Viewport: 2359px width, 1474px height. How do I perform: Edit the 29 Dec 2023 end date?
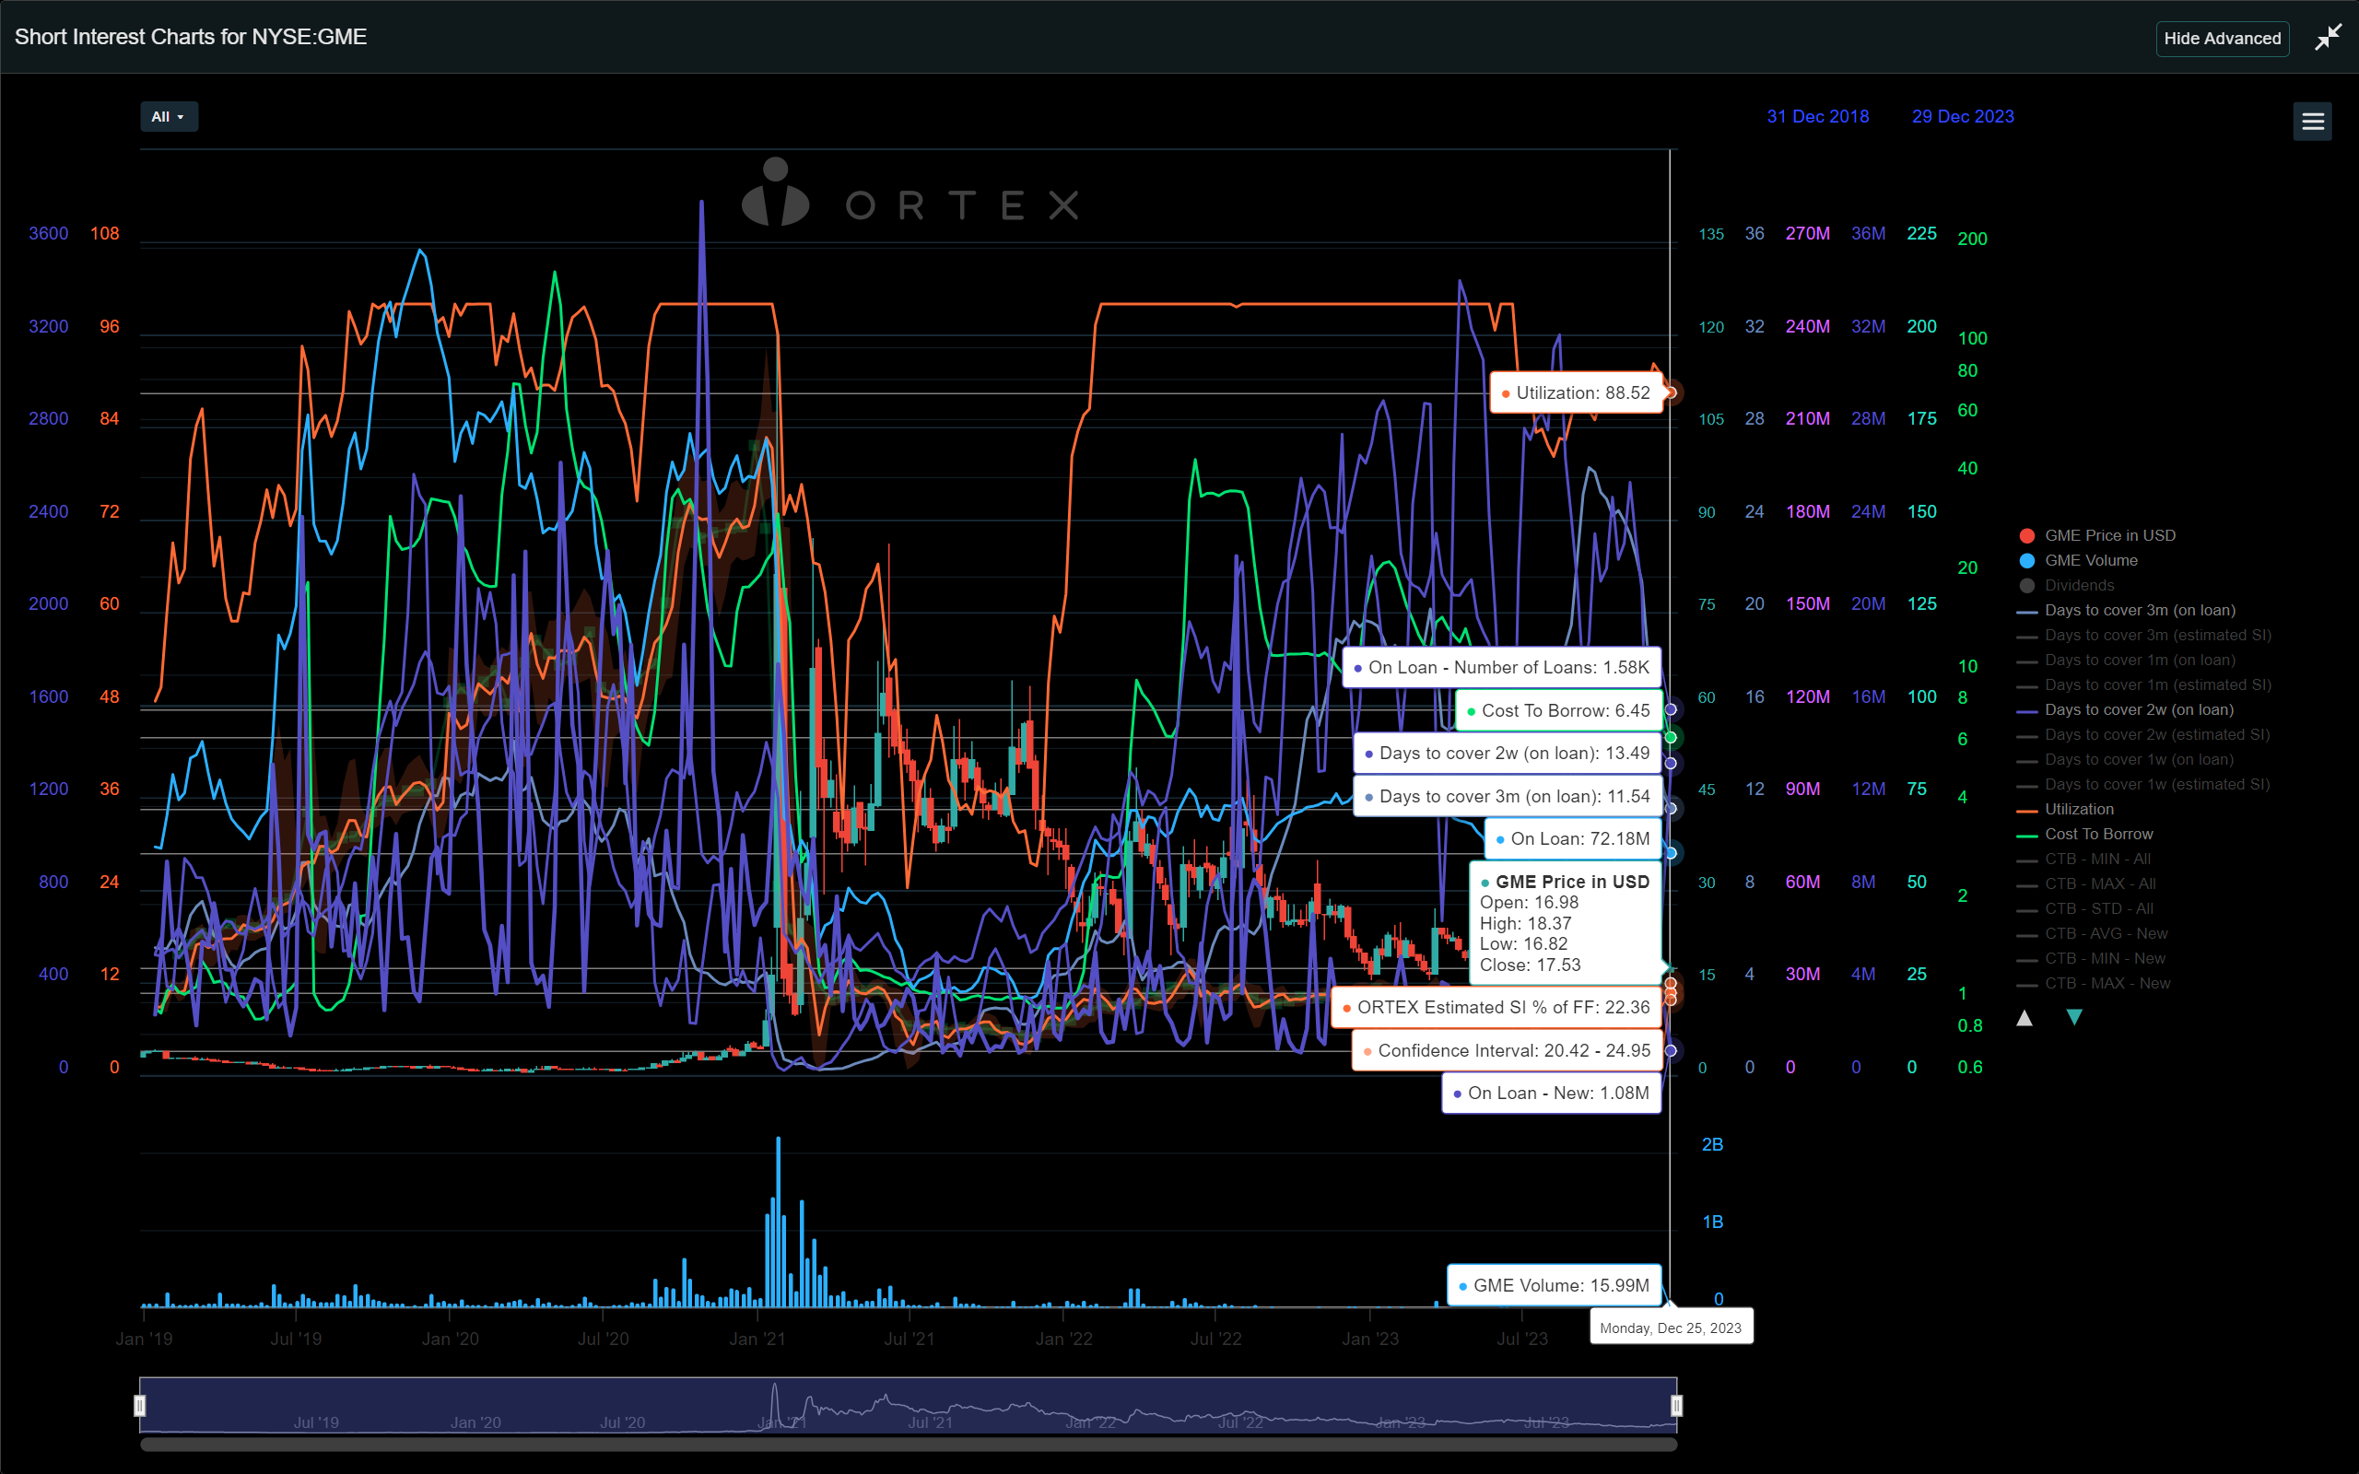pyautogui.click(x=1962, y=116)
